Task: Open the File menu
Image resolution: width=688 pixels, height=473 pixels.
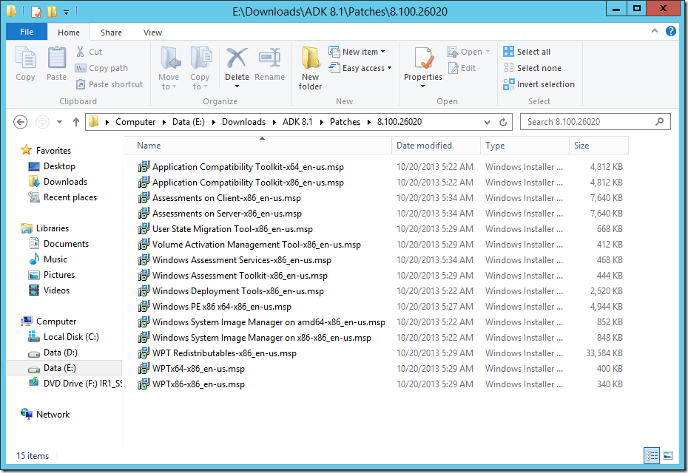Action: coord(26,33)
